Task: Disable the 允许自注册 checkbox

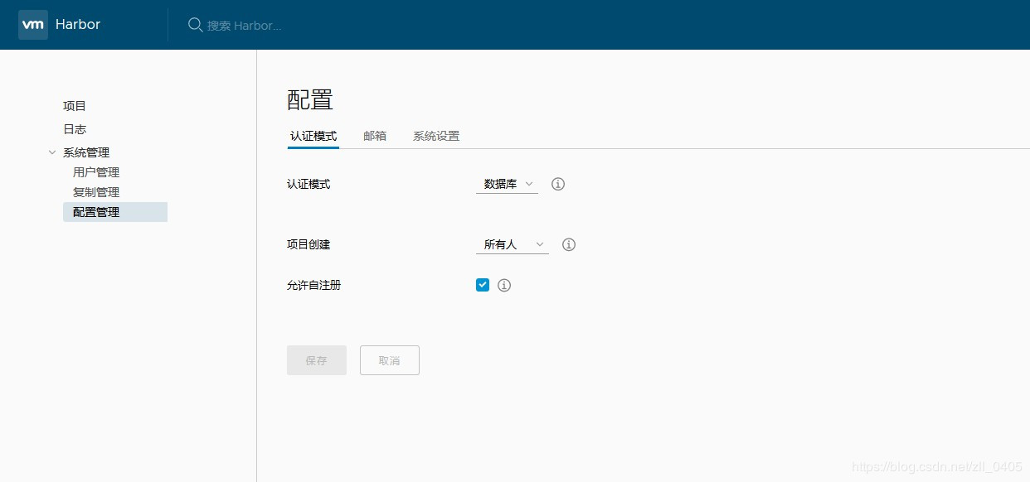Action: [482, 284]
